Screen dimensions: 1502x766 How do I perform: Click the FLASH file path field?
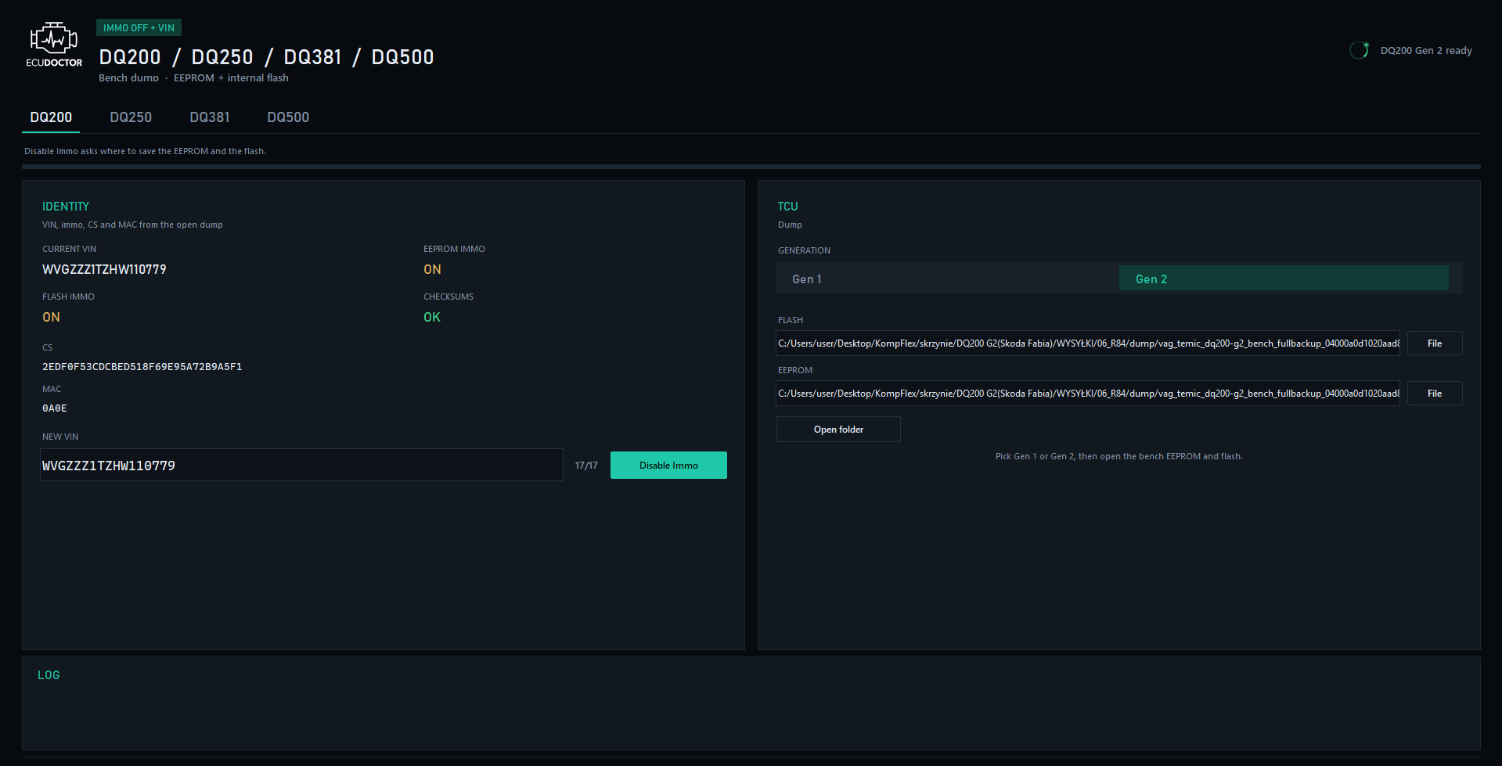pos(1088,343)
